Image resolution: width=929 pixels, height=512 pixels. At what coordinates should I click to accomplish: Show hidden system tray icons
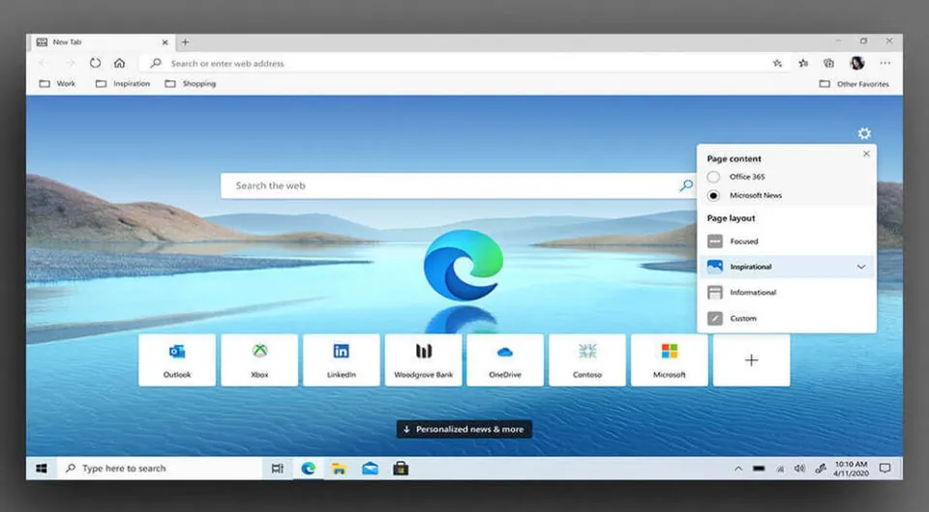point(738,469)
